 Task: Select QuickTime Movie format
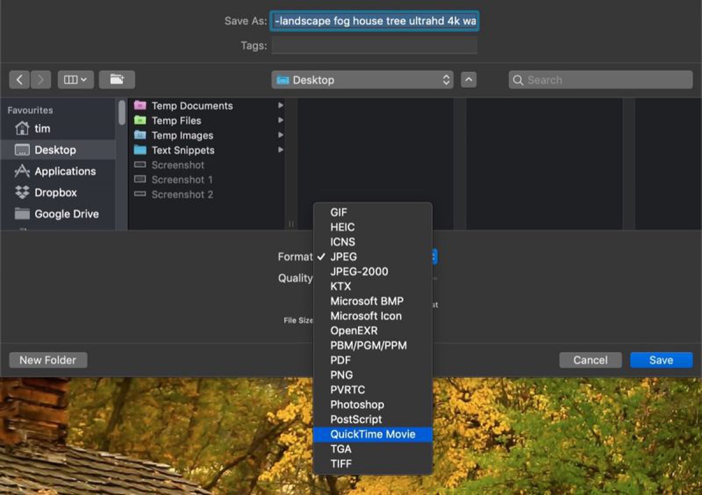(x=373, y=434)
